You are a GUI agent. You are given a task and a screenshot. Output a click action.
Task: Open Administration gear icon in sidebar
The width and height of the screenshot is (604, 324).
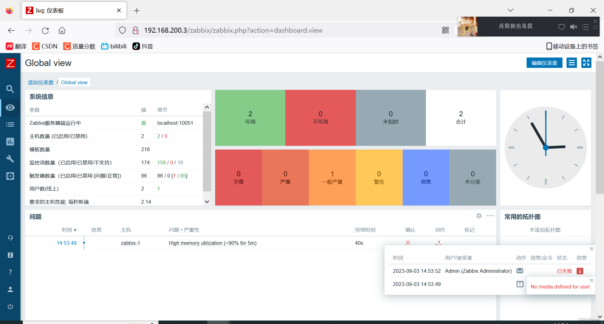(x=10, y=176)
